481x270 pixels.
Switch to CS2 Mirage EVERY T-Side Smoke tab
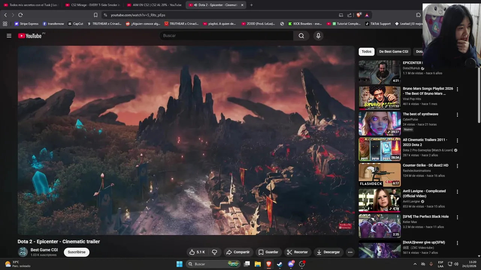tap(92, 5)
